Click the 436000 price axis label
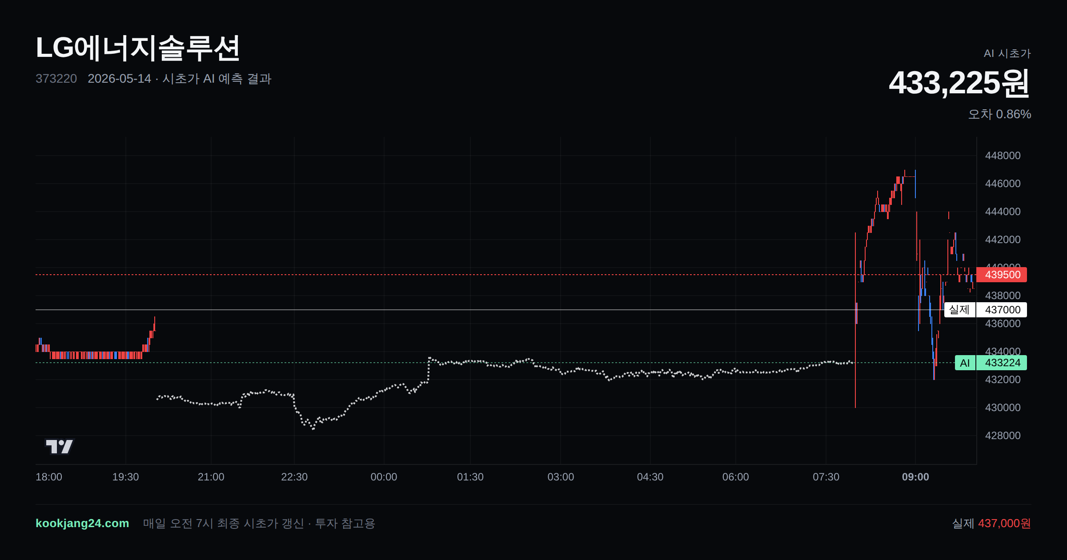Screen dimensions: 1067x560 (1003, 324)
